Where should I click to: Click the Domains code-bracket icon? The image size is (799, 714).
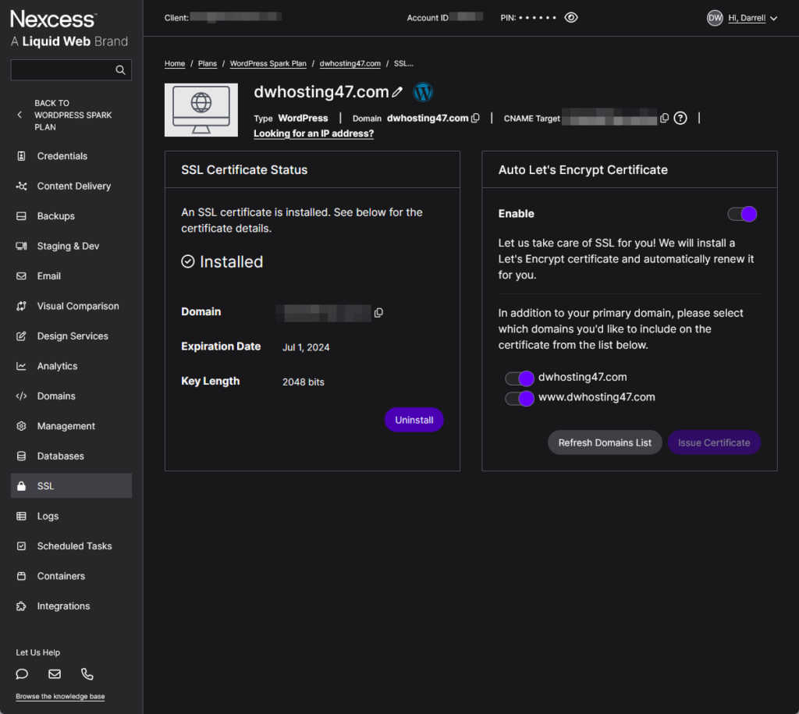tap(21, 396)
